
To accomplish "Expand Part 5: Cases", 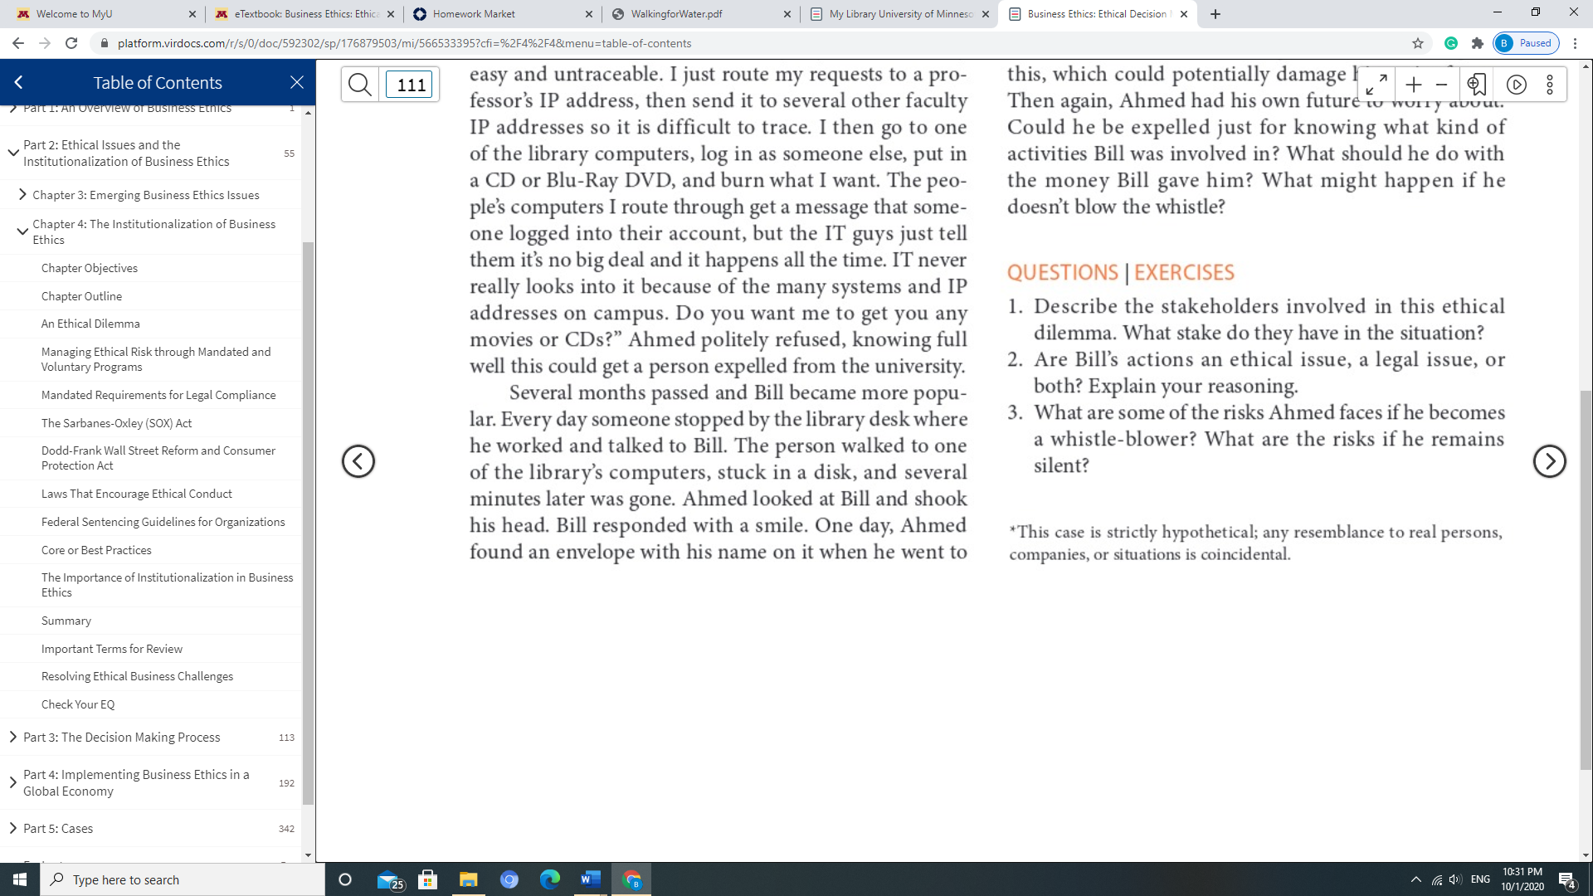I will [12, 828].
